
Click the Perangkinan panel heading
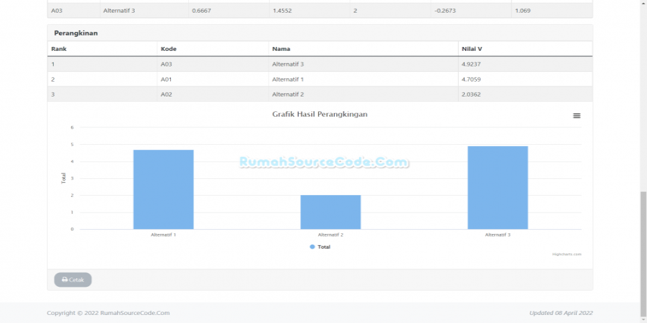click(x=76, y=33)
